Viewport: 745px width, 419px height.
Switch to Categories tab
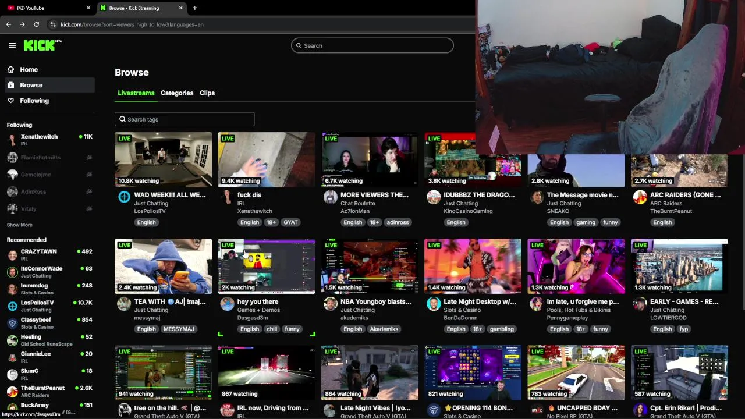click(177, 93)
